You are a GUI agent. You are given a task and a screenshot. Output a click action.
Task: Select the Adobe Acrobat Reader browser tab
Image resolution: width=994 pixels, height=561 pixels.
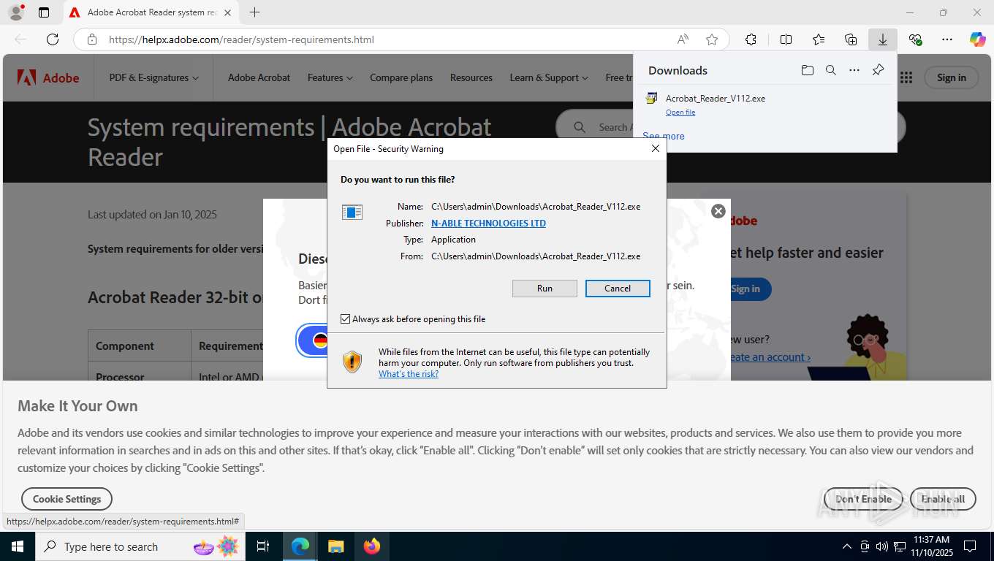151,12
